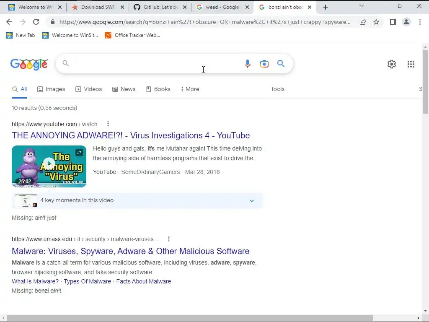Click the key moments preview thumbnail
Image resolution: width=429 pixels, height=322 pixels.
26,201
